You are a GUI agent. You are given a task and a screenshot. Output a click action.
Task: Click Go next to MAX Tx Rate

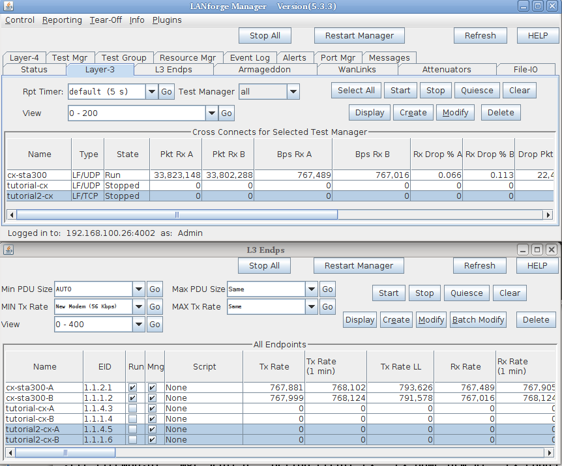click(327, 306)
